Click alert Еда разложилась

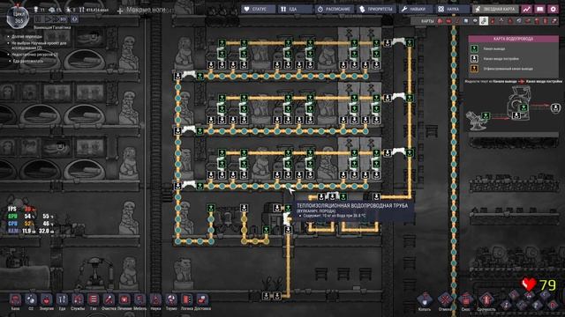(x=27, y=61)
